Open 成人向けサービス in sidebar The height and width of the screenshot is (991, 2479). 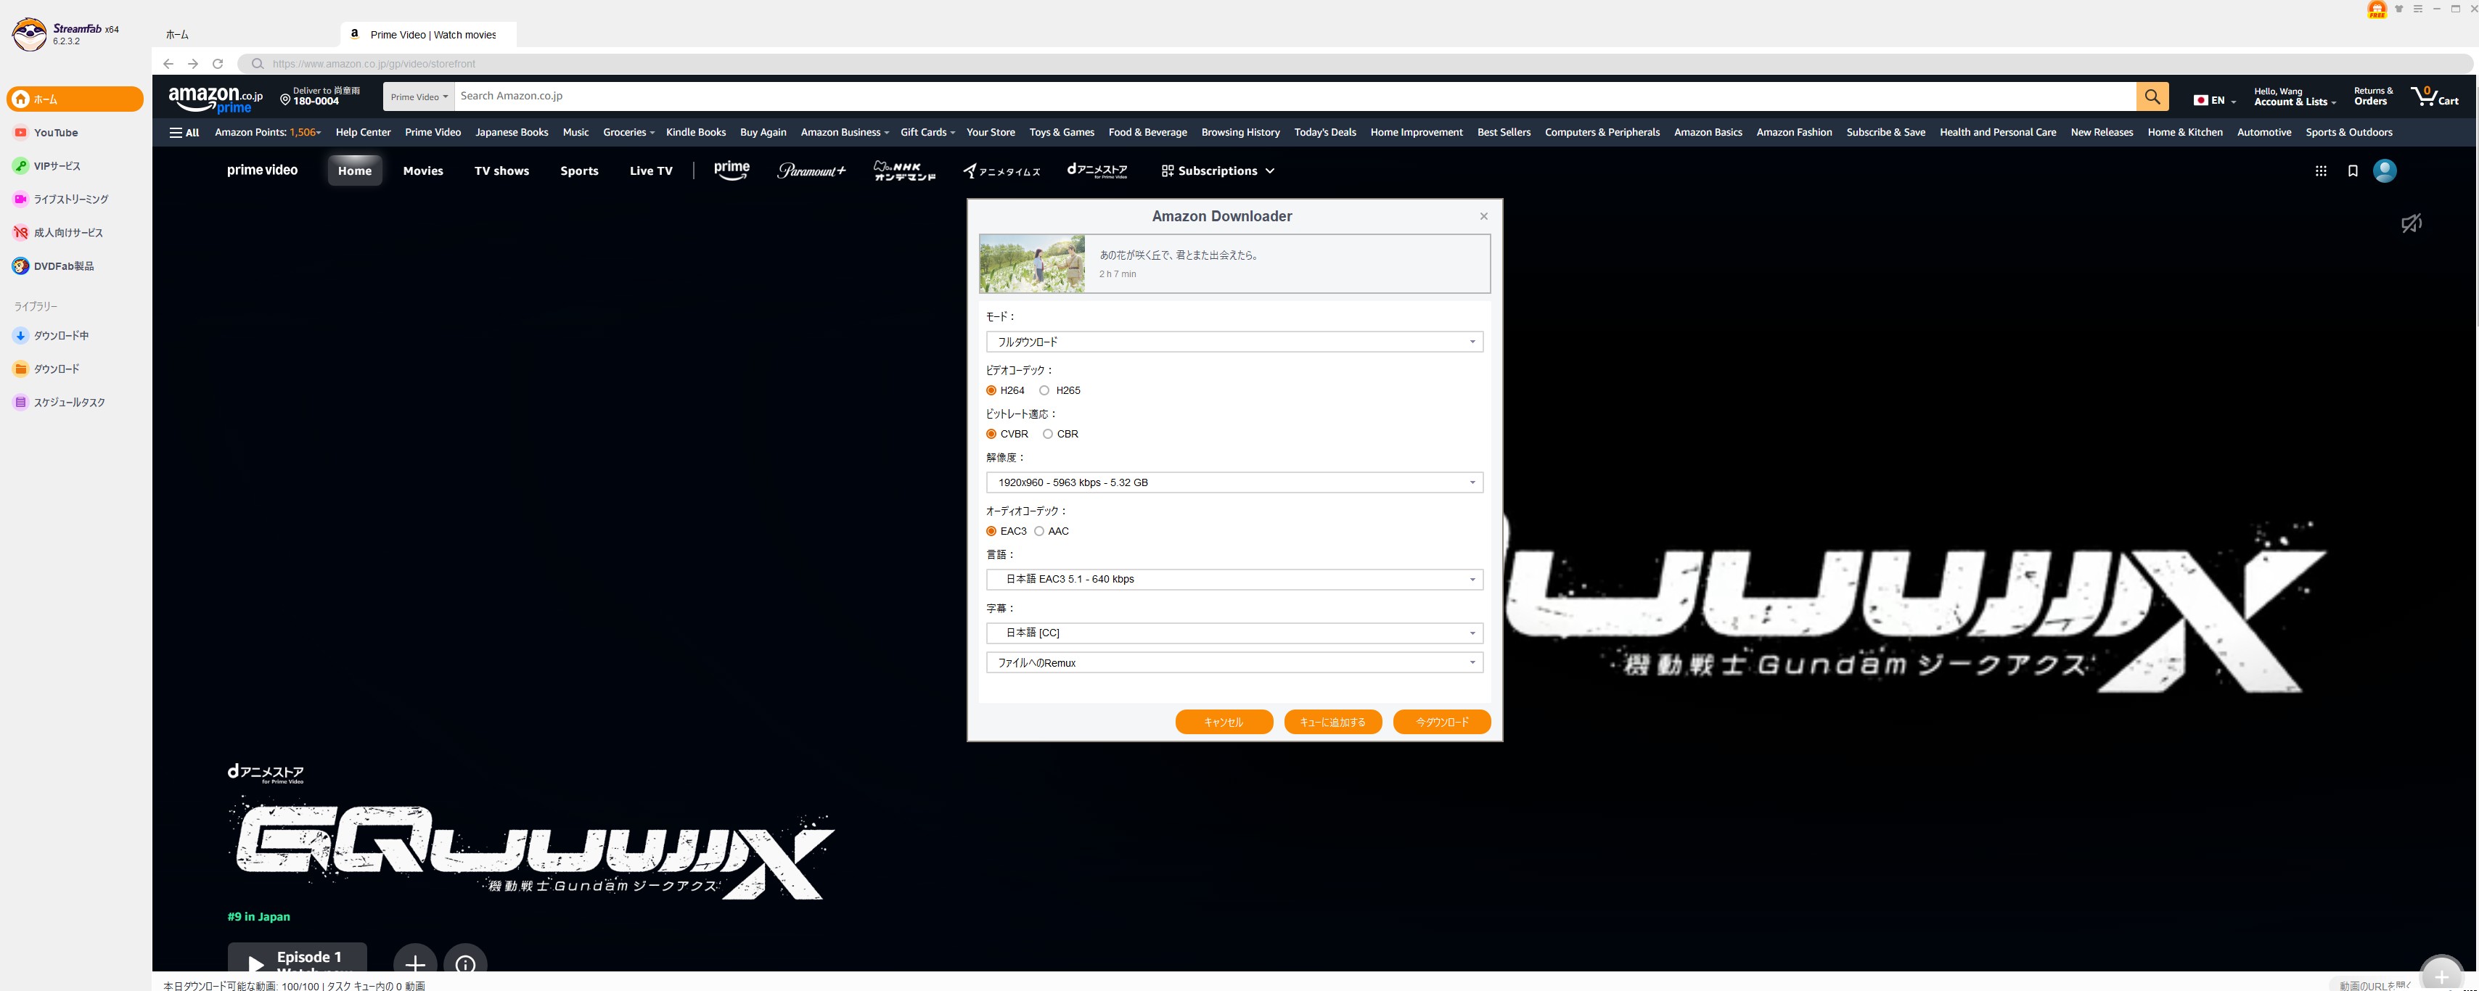point(58,233)
